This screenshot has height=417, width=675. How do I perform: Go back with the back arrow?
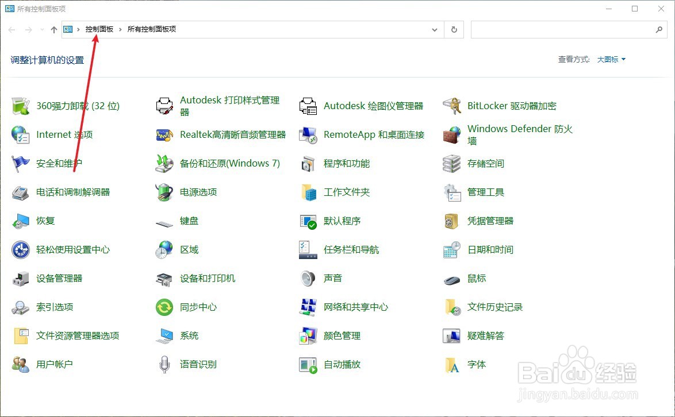point(11,30)
